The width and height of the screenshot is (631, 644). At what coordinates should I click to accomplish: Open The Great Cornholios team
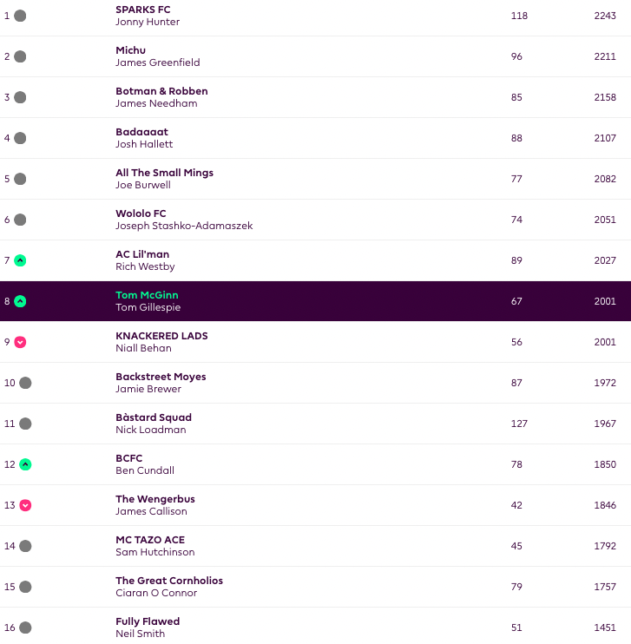(169, 581)
